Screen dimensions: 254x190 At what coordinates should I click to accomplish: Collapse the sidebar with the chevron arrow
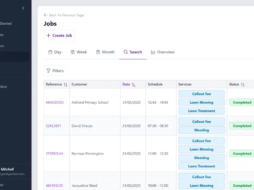coord(23,8)
